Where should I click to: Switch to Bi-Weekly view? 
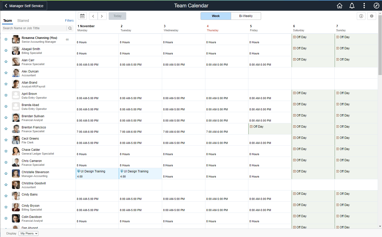pos(246,16)
